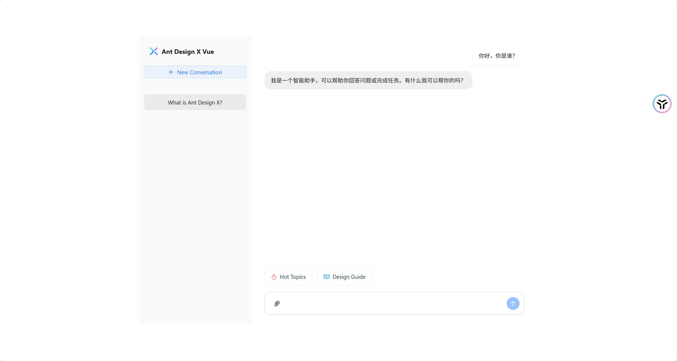Click the blue send arrow icon
Screen dimensions: 677x361
(513, 303)
